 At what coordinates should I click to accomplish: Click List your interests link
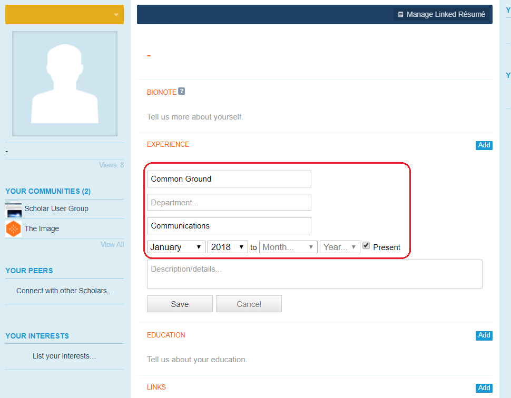point(64,356)
